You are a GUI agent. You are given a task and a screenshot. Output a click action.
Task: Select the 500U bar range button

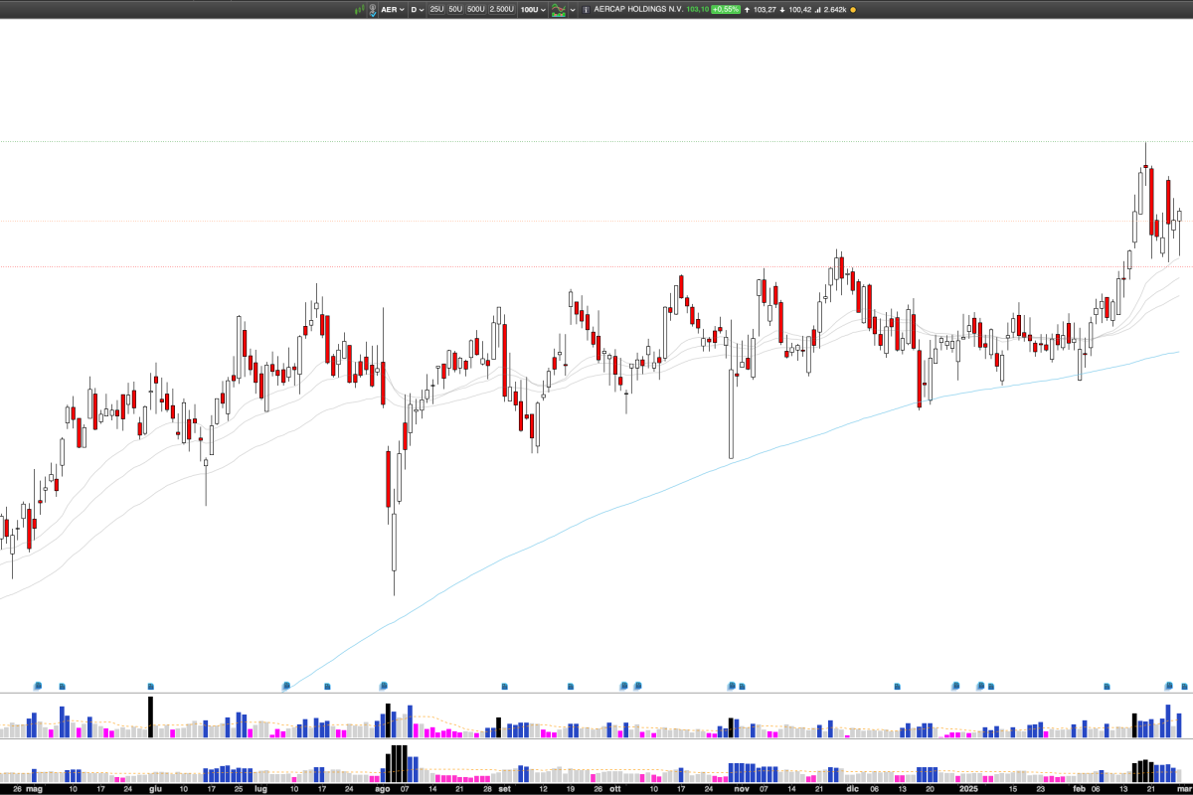[476, 9]
